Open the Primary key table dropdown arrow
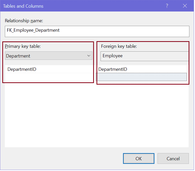The height and width of the screenshot is (171, 195). click(x=89, y=56)
